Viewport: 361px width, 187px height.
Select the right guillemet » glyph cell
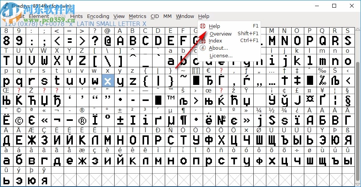point(246,120)
